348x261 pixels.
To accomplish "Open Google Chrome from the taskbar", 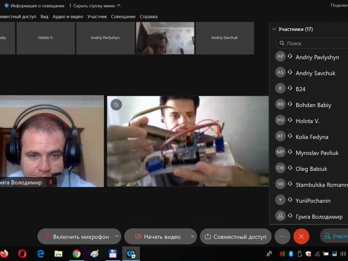I will click(77, 253).
